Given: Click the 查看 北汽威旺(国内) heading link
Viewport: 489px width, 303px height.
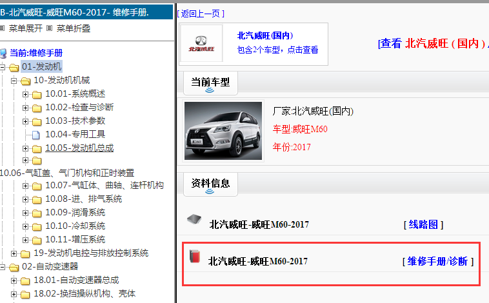Looking at the screenshot, I should (x=433, y=43).
